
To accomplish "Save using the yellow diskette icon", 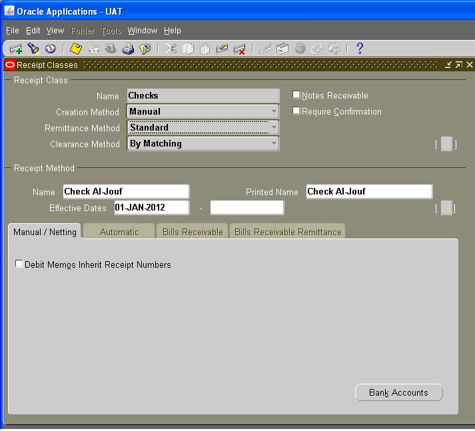I will pyautogui.click(x=76, y=49).
